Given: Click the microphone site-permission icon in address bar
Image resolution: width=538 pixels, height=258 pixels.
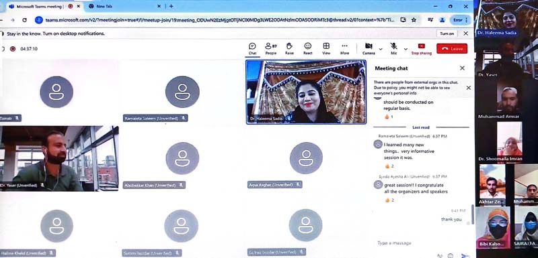Looking at the screenshot, I should pos(39,20).
